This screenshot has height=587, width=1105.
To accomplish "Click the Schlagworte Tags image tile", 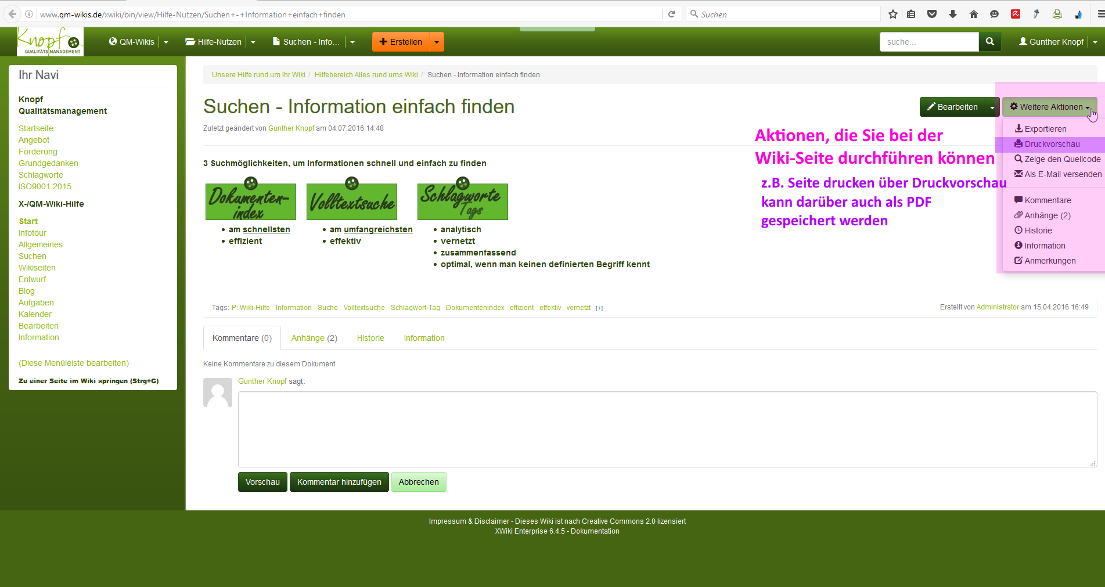I will click(462, 201).
